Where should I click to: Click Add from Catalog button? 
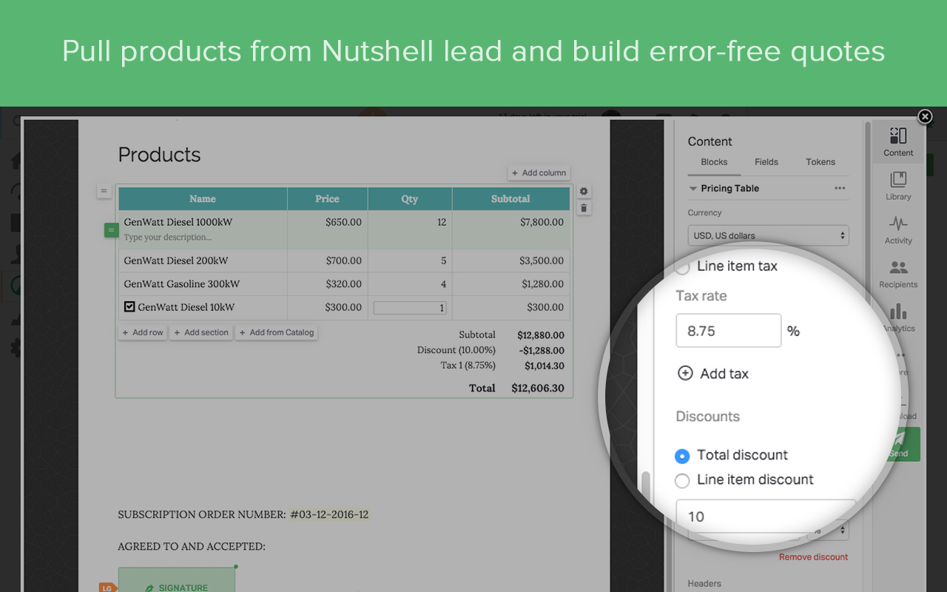coord(277,332)
